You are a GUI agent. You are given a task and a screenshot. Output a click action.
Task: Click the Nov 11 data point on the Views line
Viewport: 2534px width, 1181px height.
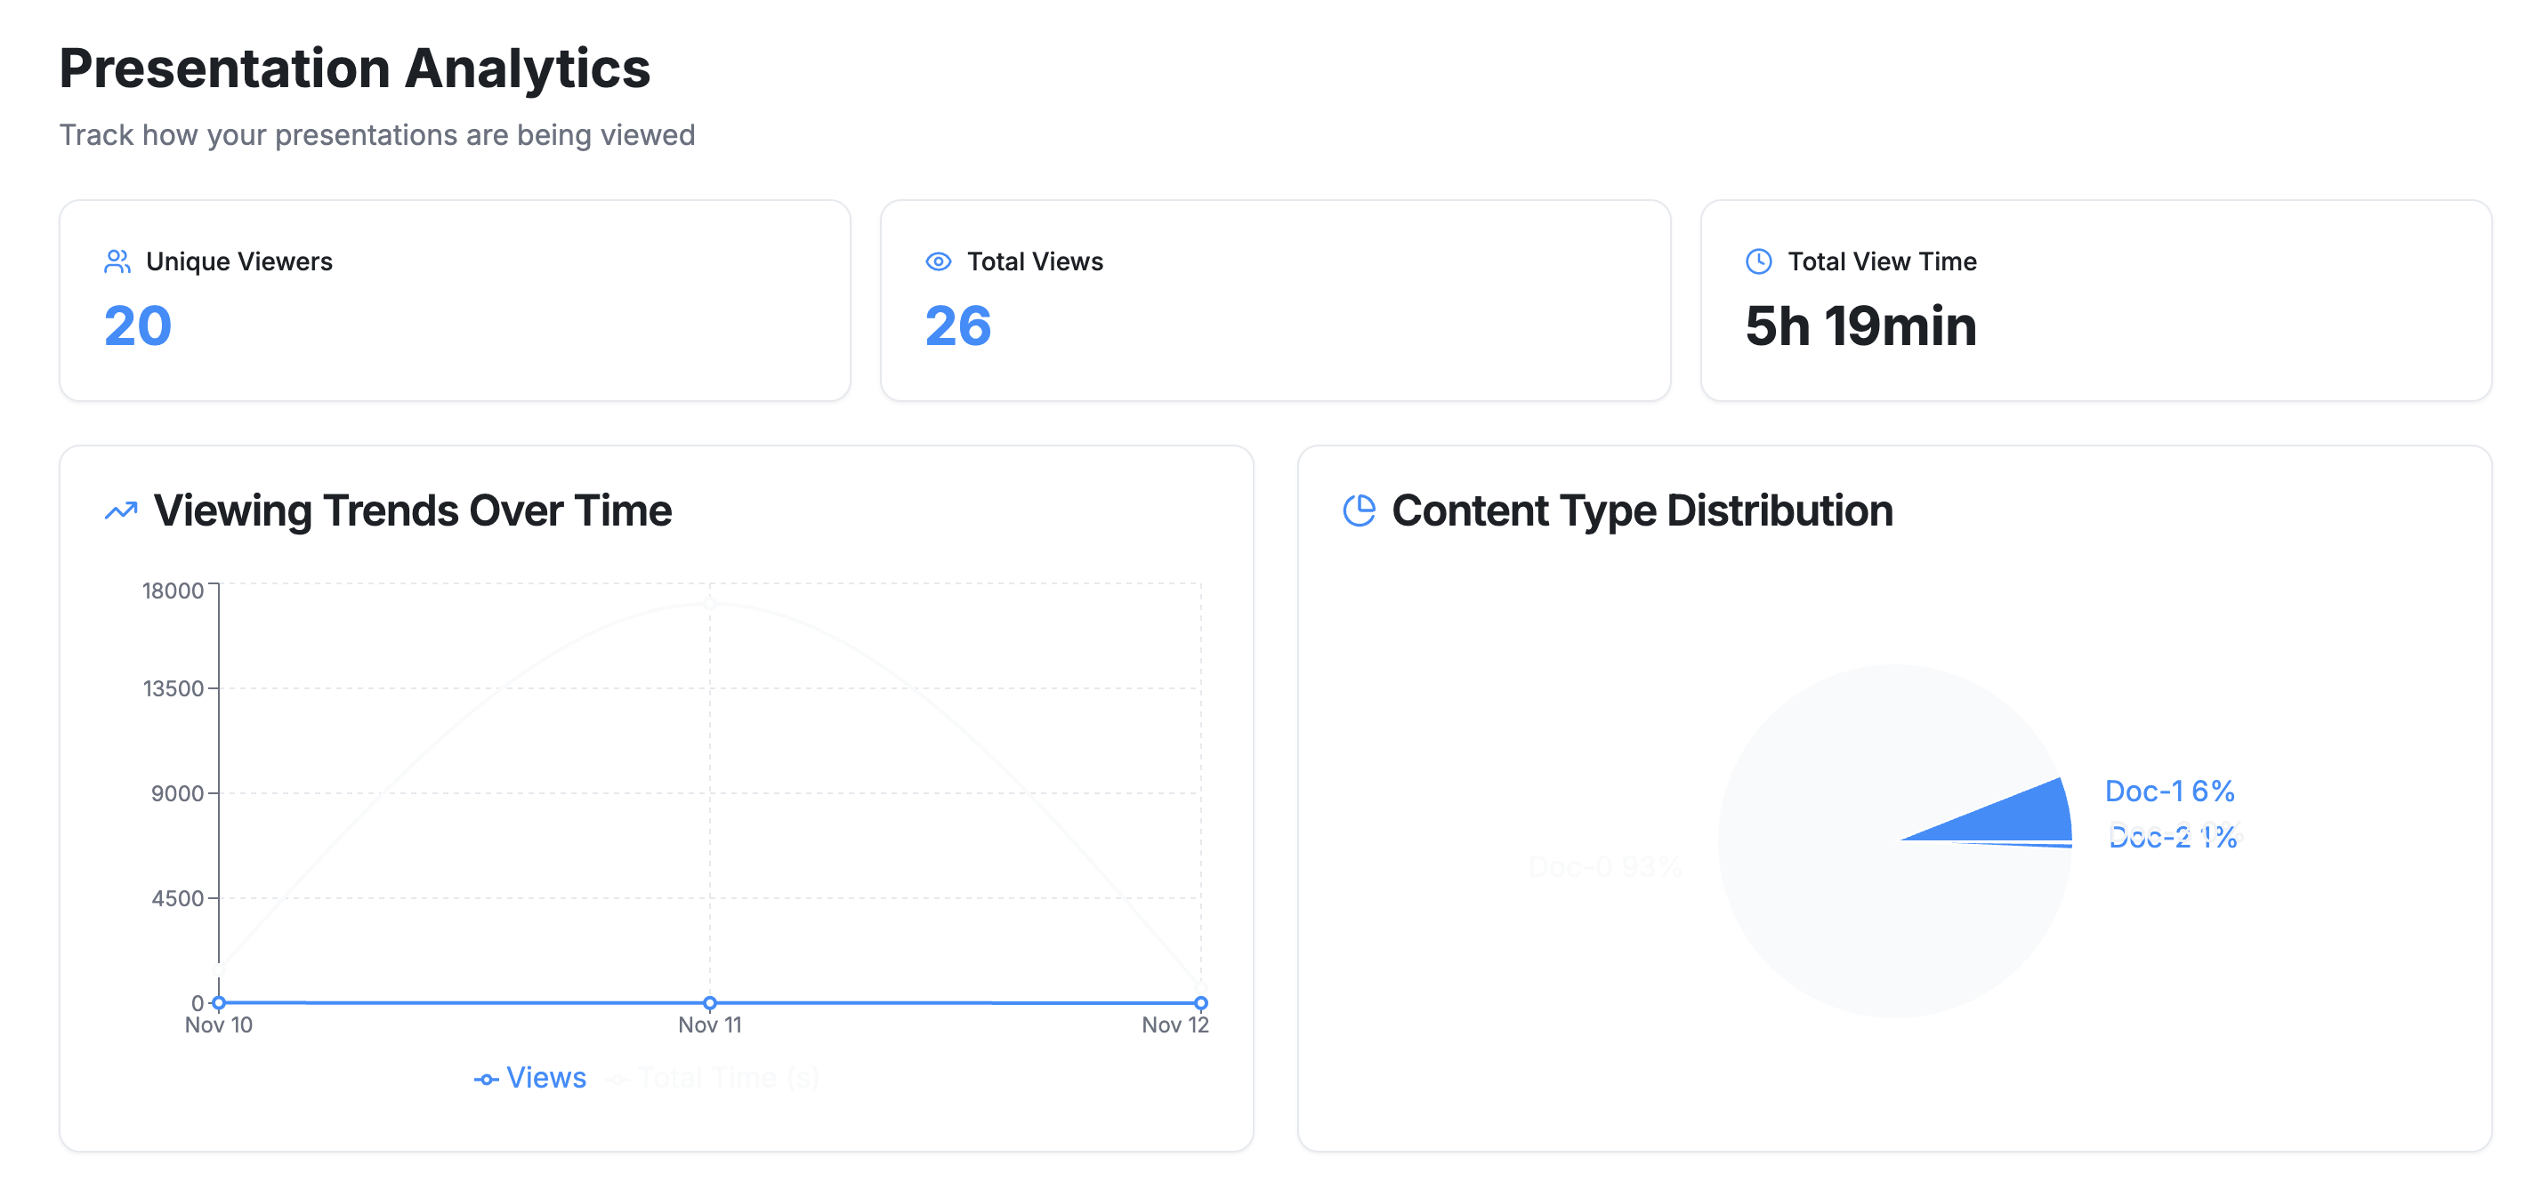pos(709,1002)
